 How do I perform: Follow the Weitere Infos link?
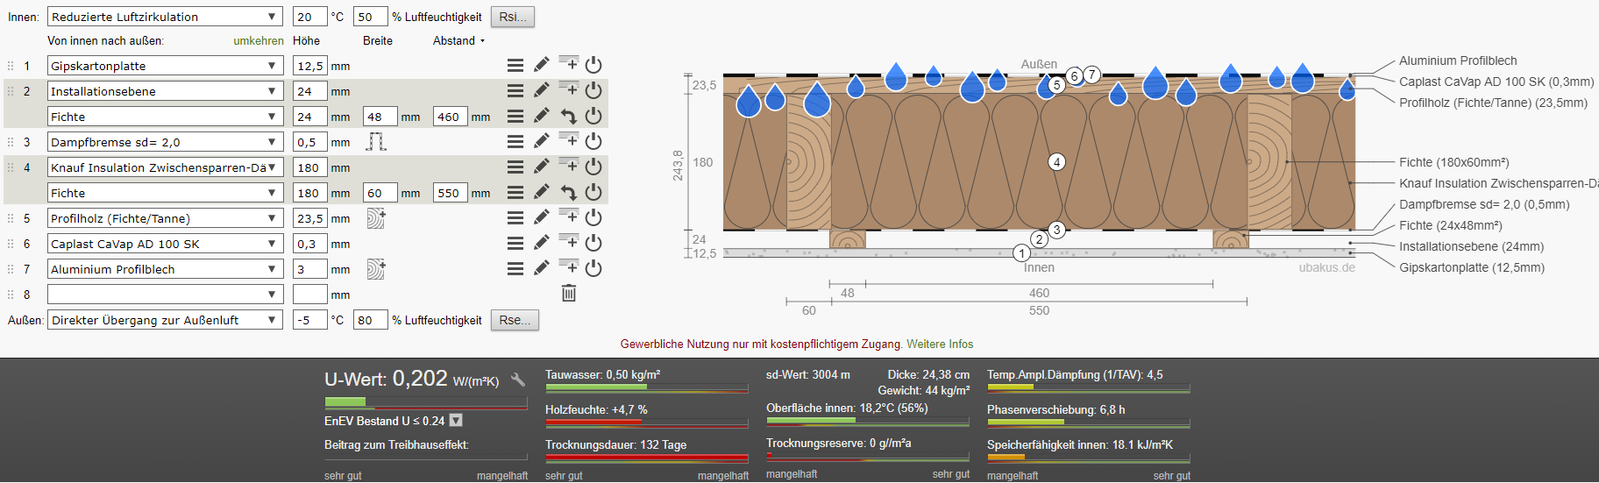point(940,344)
